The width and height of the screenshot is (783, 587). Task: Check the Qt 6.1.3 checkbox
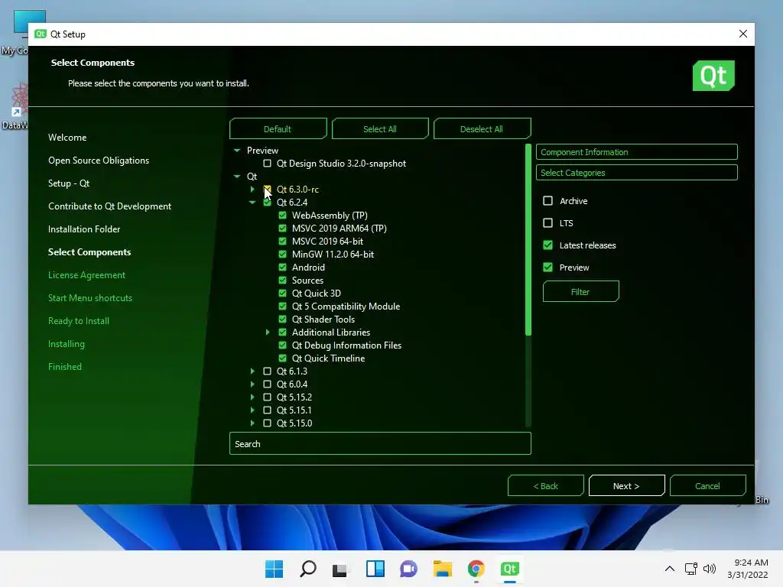[267, 371]
